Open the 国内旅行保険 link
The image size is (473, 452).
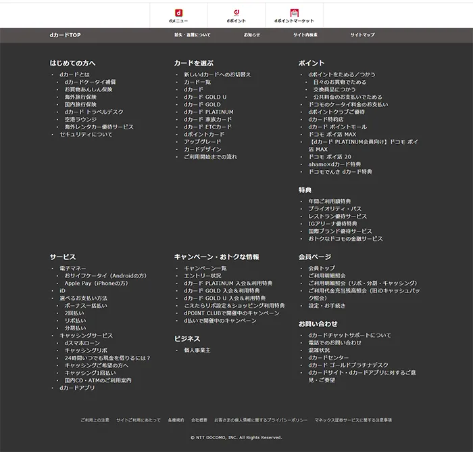coord(80,104)
